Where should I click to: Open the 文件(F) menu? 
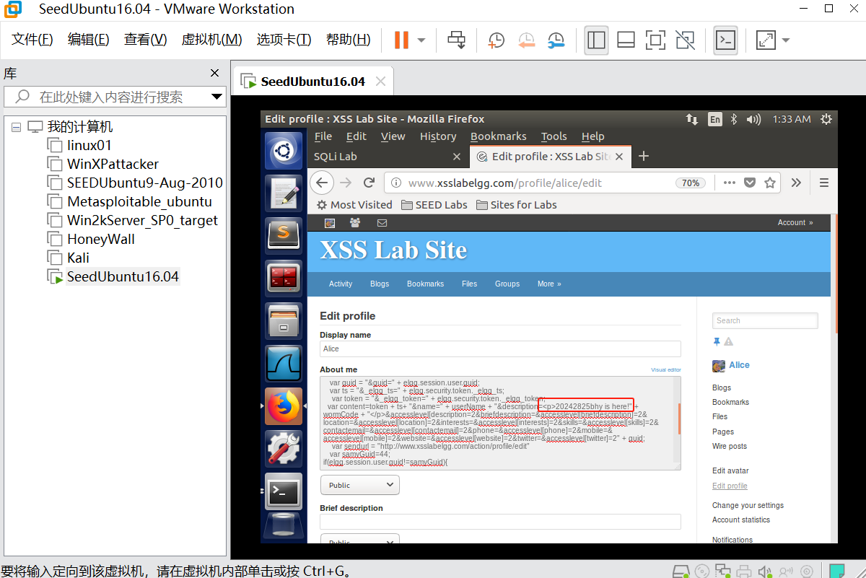coord(32,40)
